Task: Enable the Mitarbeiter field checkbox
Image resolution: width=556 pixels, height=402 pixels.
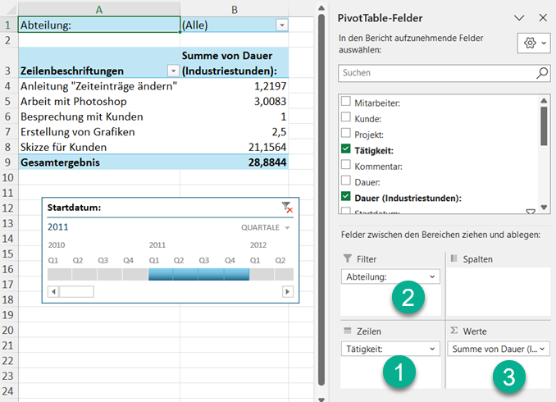Action: point(346,103)
